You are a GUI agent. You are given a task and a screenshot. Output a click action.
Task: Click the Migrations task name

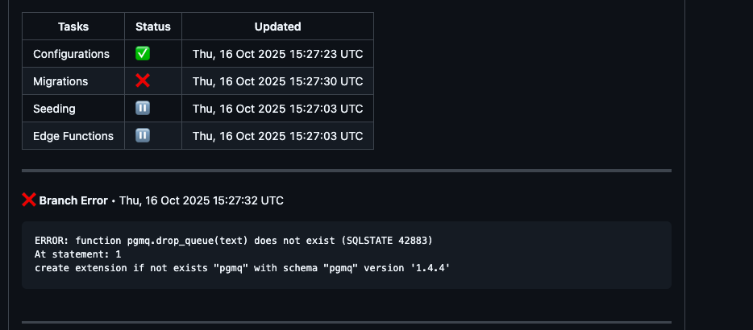click(60, 81)
